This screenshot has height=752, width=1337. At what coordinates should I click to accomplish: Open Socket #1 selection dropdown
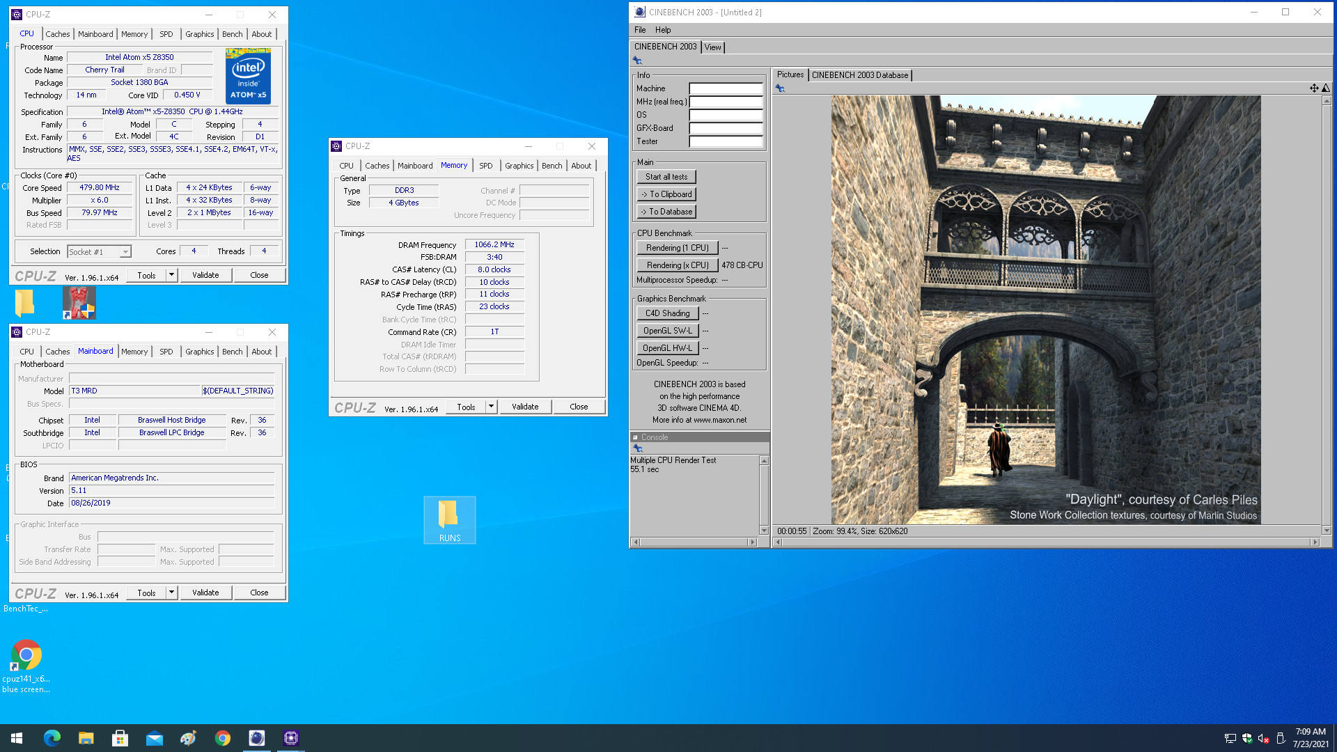(x=125, y=252)
